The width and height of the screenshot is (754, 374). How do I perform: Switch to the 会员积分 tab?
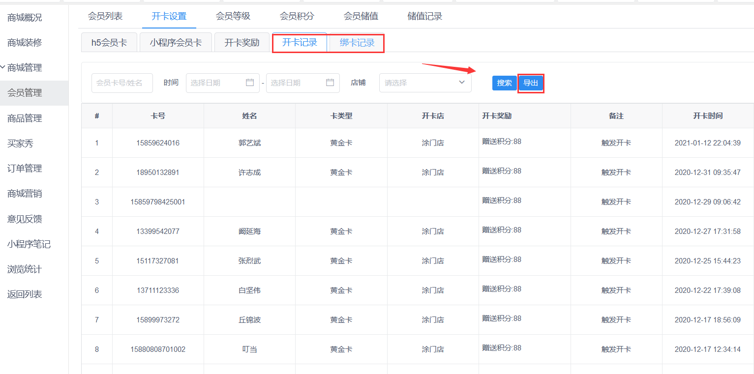[x=297, y=16]
